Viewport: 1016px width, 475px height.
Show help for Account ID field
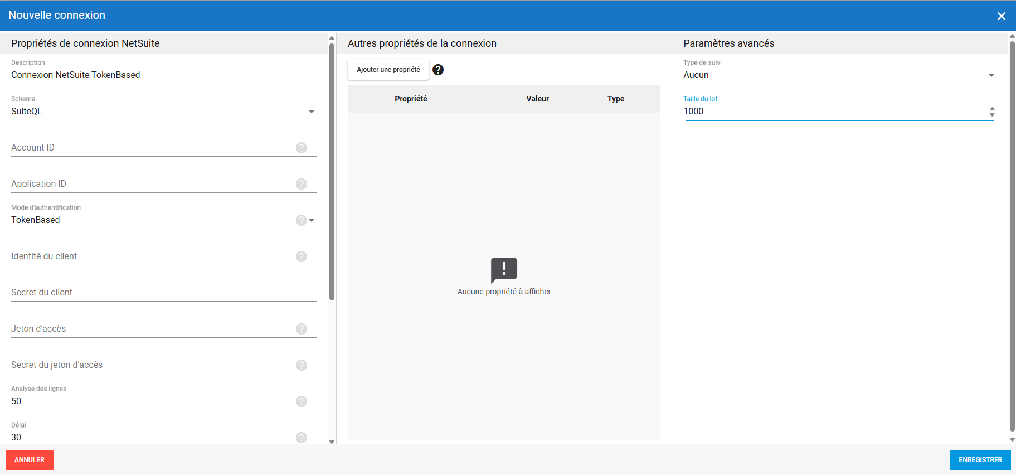pos(302,148)
